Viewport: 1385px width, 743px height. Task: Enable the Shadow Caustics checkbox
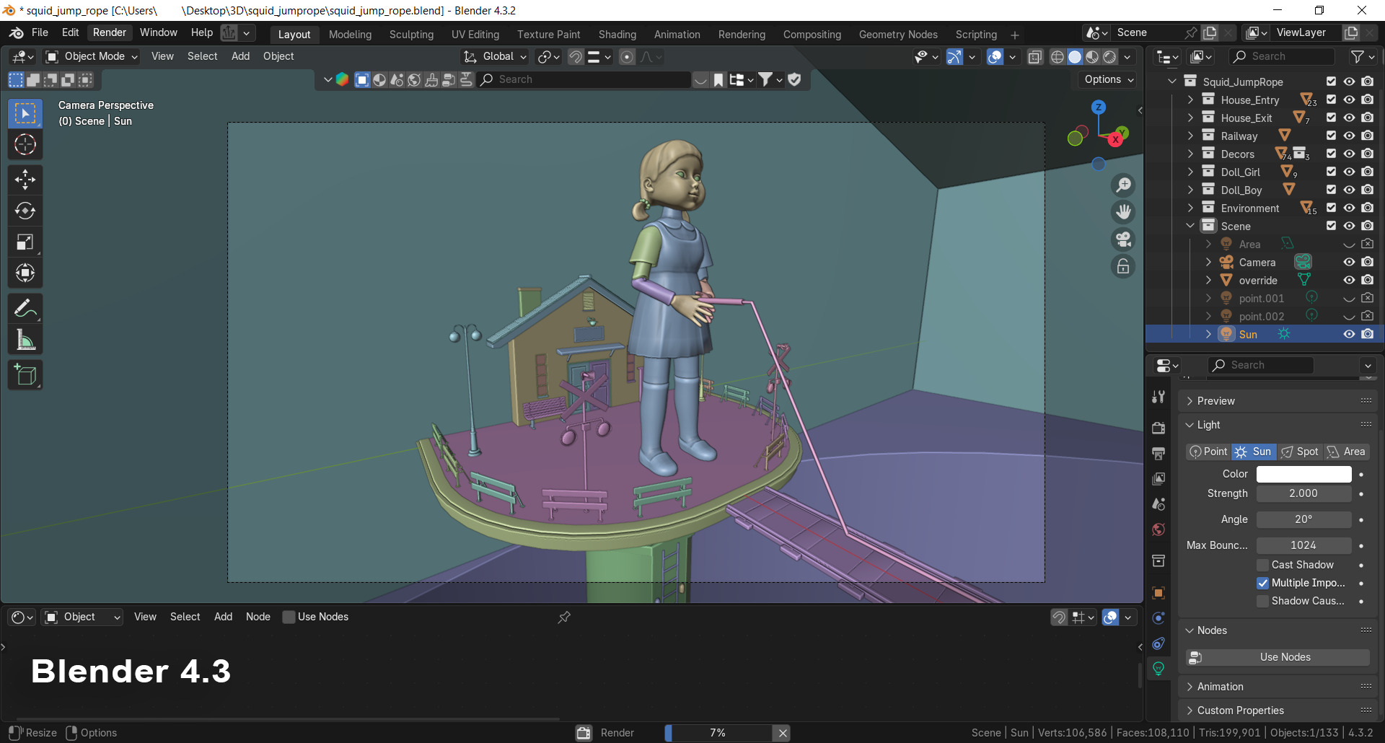point(1262,601)
